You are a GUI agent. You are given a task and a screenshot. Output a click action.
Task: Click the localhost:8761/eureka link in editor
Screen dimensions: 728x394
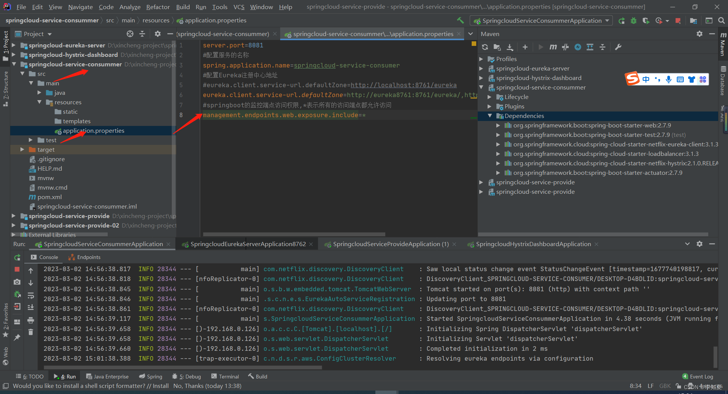(403, 85)
